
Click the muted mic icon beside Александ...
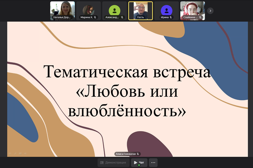click(x=122, y=17)
